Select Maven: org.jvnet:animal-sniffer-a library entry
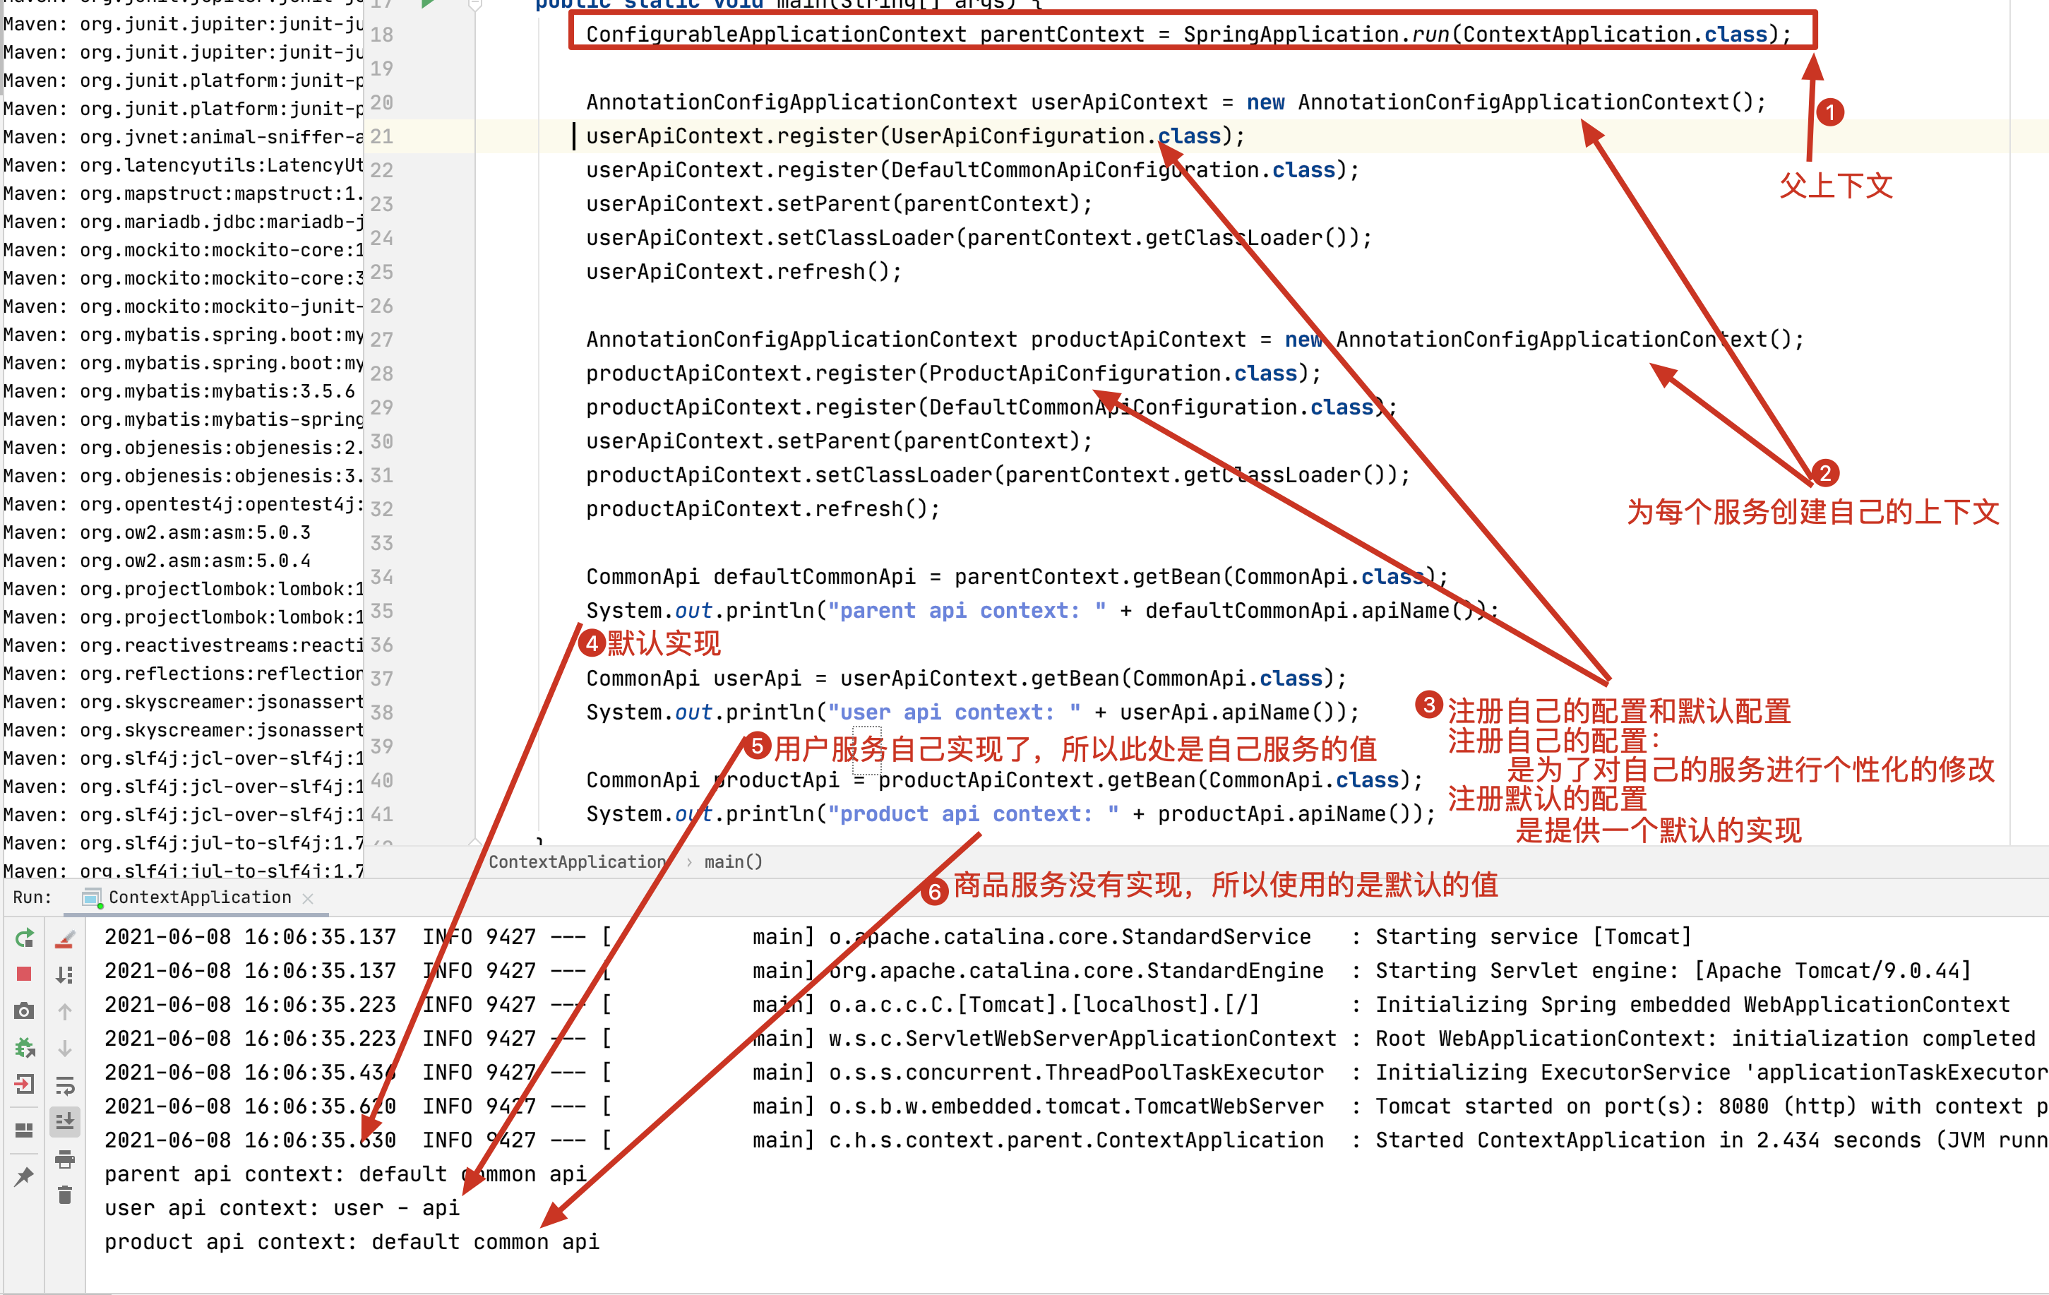This screenshot has width=2049, height=1295. point(183,137)
